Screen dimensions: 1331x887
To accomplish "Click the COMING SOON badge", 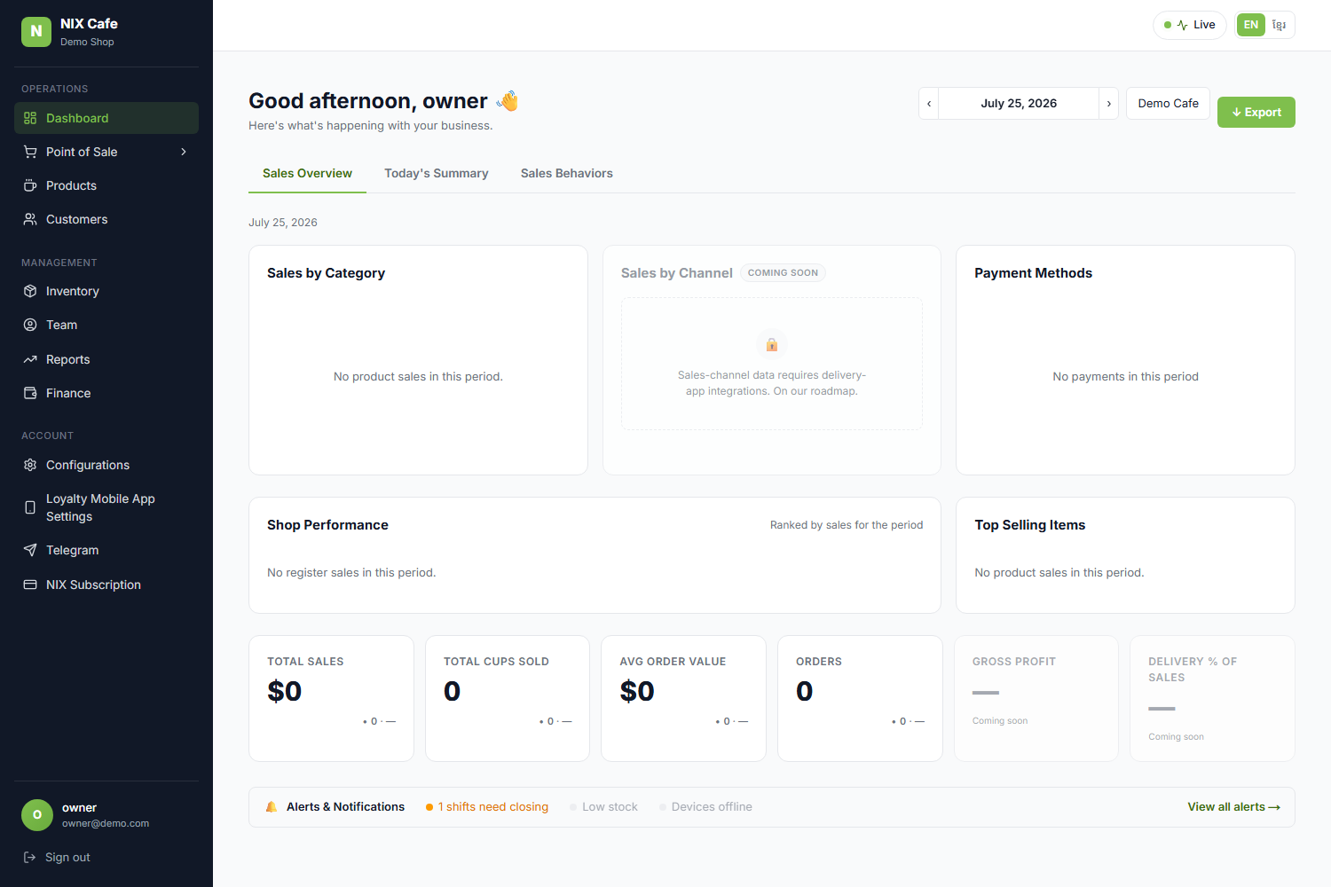I will click(x=783, y=273).
